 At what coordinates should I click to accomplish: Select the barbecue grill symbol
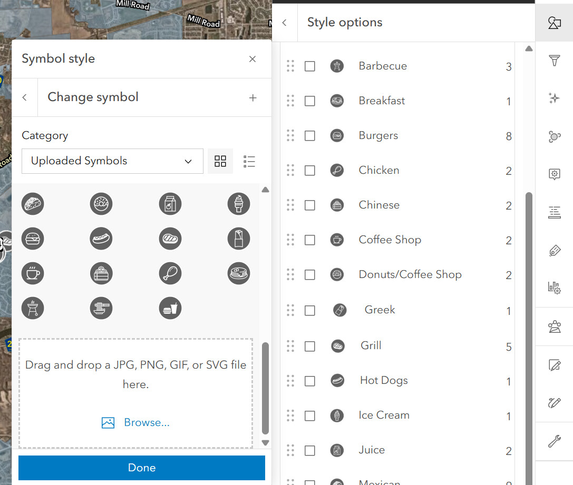point(33,308)
